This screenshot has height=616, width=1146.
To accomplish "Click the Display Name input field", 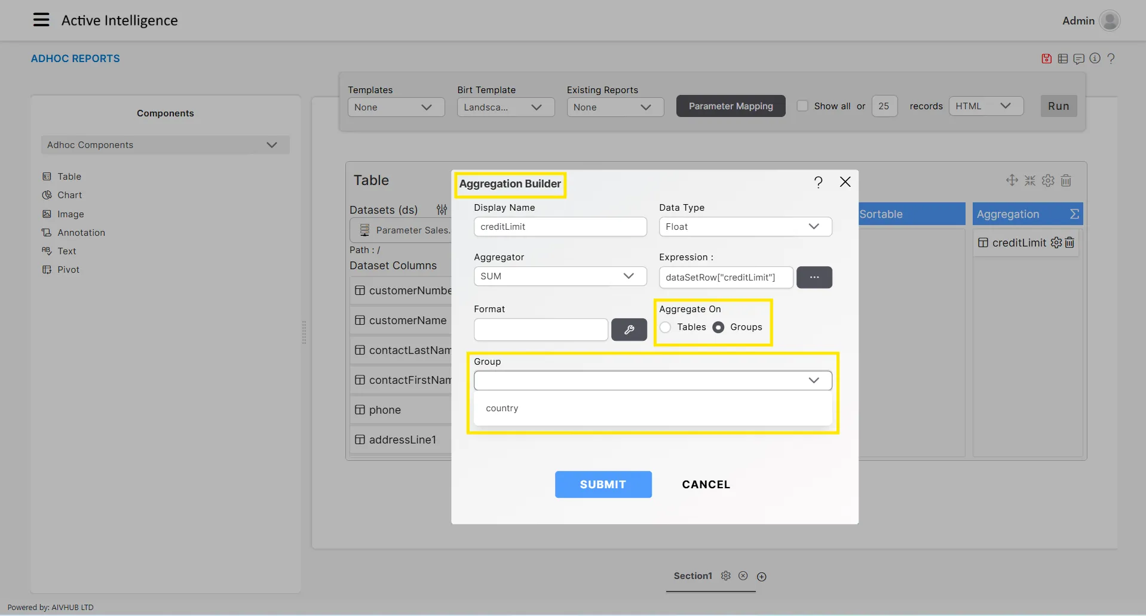I will (x=560, y=227).
